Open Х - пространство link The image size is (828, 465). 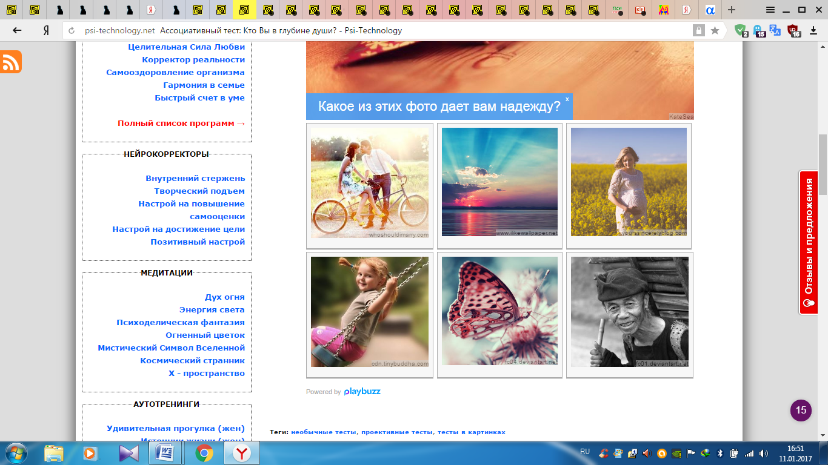[x=207, y=373]
